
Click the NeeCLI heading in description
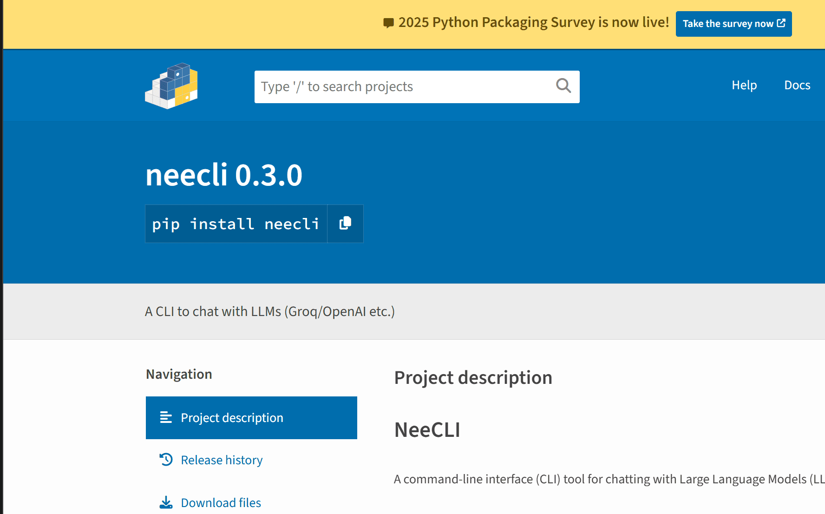[427, 429]
